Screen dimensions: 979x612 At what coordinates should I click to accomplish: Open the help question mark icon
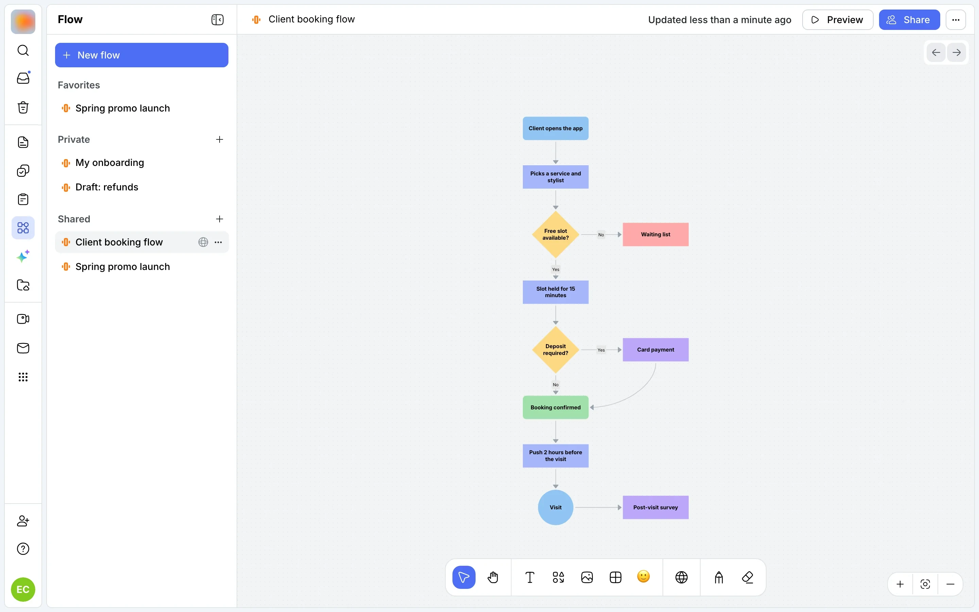coord(23,549)
